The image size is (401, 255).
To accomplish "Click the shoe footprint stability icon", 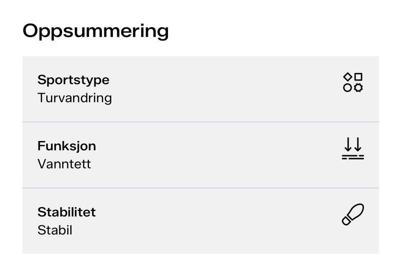I will tap(353, 215).
